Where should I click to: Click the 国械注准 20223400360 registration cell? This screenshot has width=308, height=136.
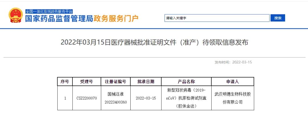116,98
